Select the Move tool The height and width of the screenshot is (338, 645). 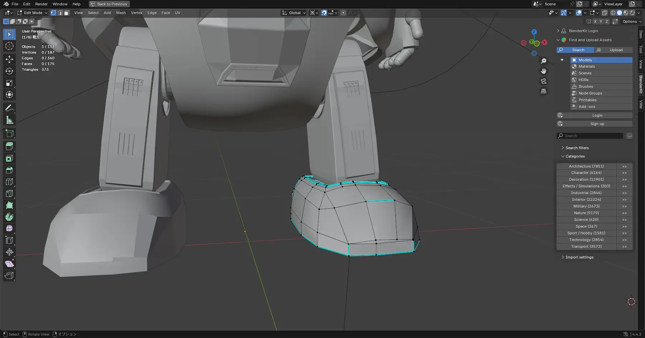[x=9, y=59]
